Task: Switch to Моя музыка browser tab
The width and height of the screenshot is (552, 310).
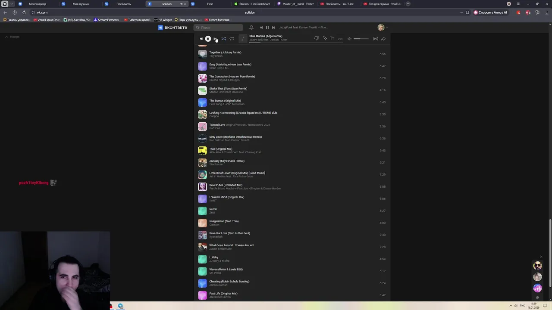Action: [80, 4]
